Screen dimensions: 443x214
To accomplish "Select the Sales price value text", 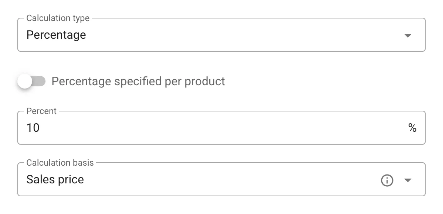I will (55, 180).
